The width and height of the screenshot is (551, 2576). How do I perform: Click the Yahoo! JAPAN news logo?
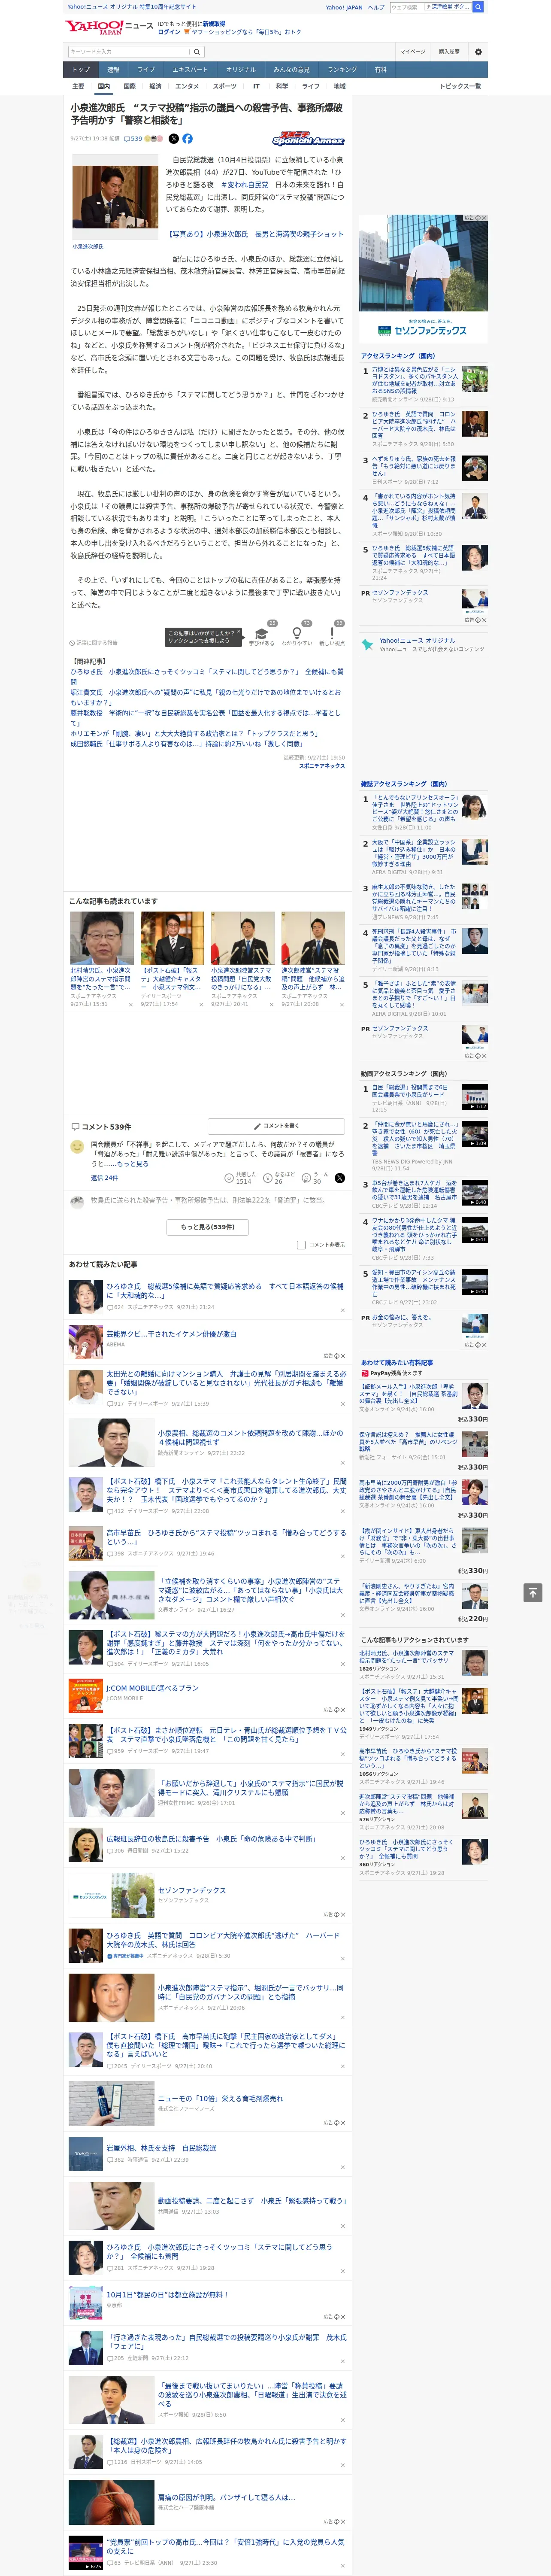(x=109, y=27)
